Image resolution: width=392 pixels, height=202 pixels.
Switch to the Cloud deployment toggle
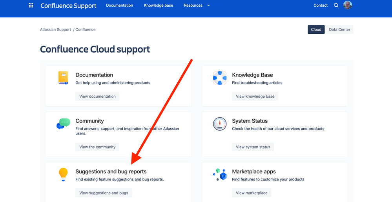[x=316, y=29]
